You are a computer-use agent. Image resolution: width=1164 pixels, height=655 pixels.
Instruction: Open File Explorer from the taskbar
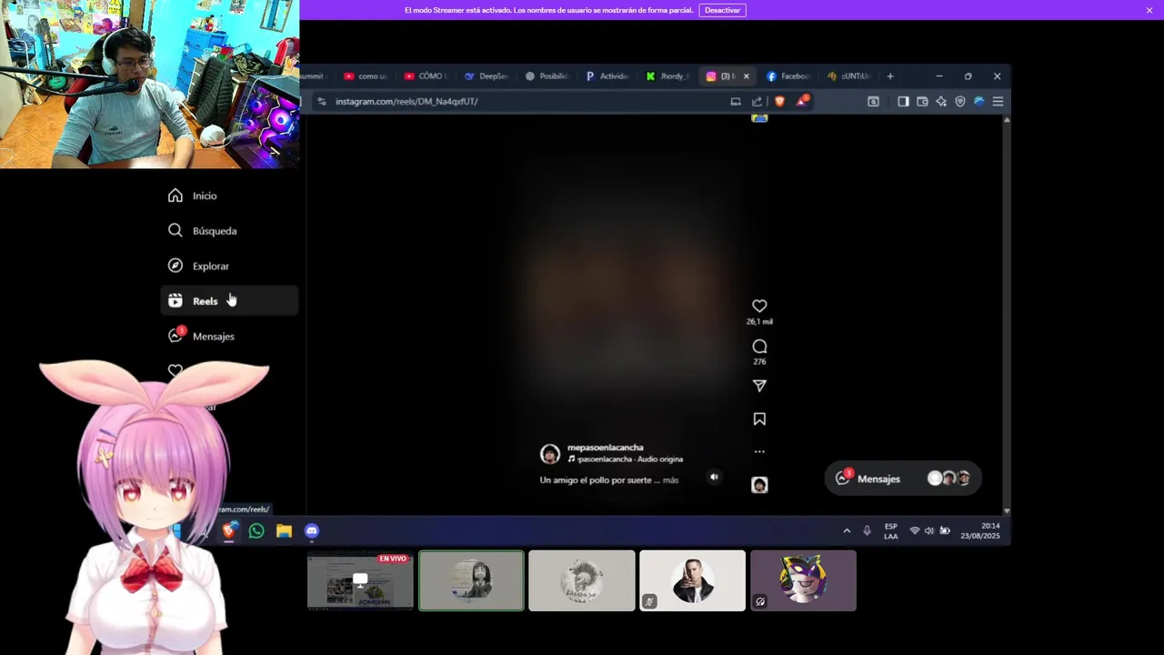pos(284,530)
